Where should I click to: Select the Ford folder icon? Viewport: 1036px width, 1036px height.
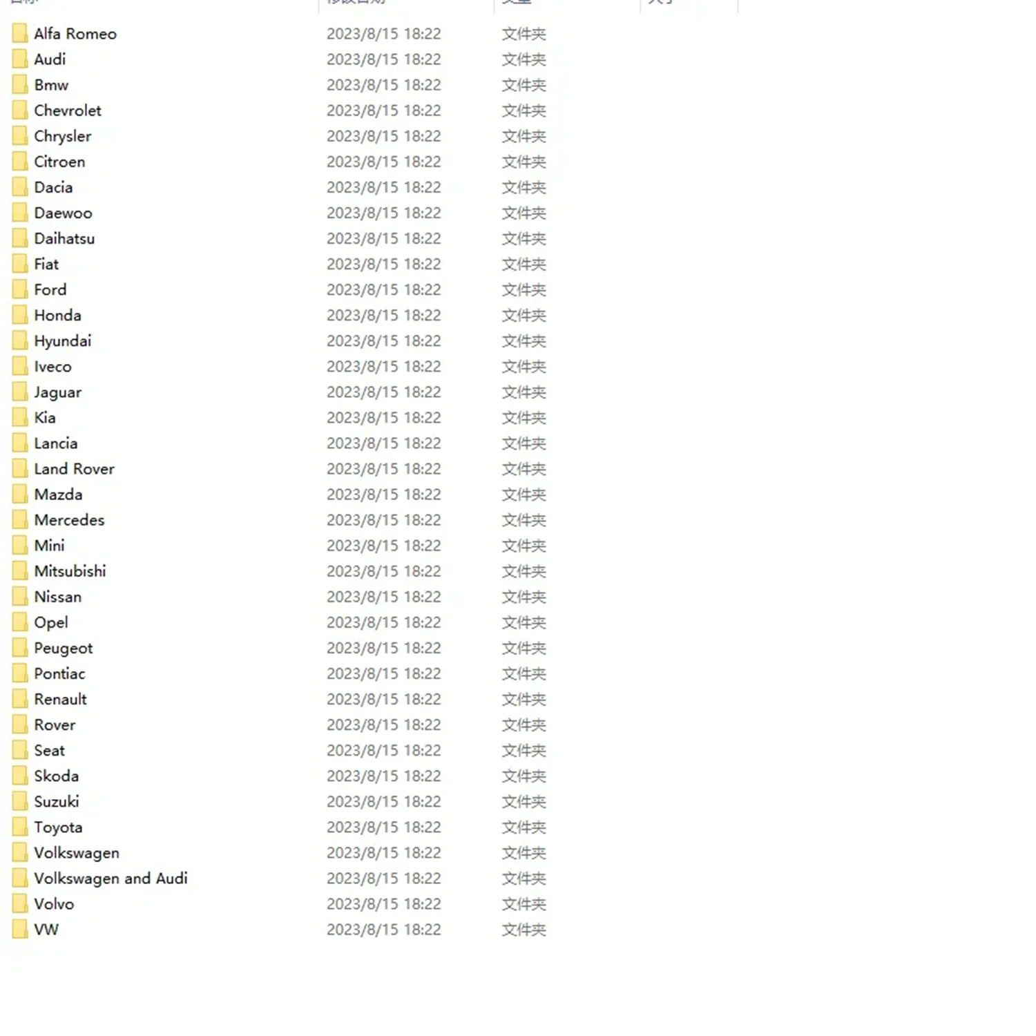coord(20,289)
